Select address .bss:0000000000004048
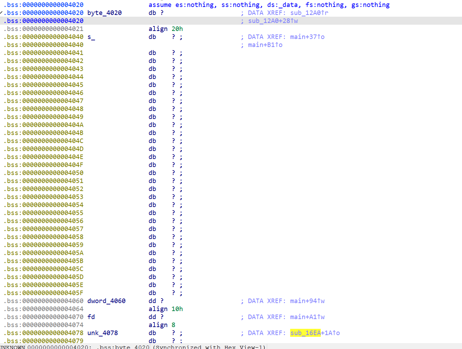The image size is (462, 349). click(43, 109)
